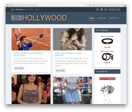The height and width of the screenshot is (112, 132).
Task: Open the Facebook social icon
Action: point(97,10)
